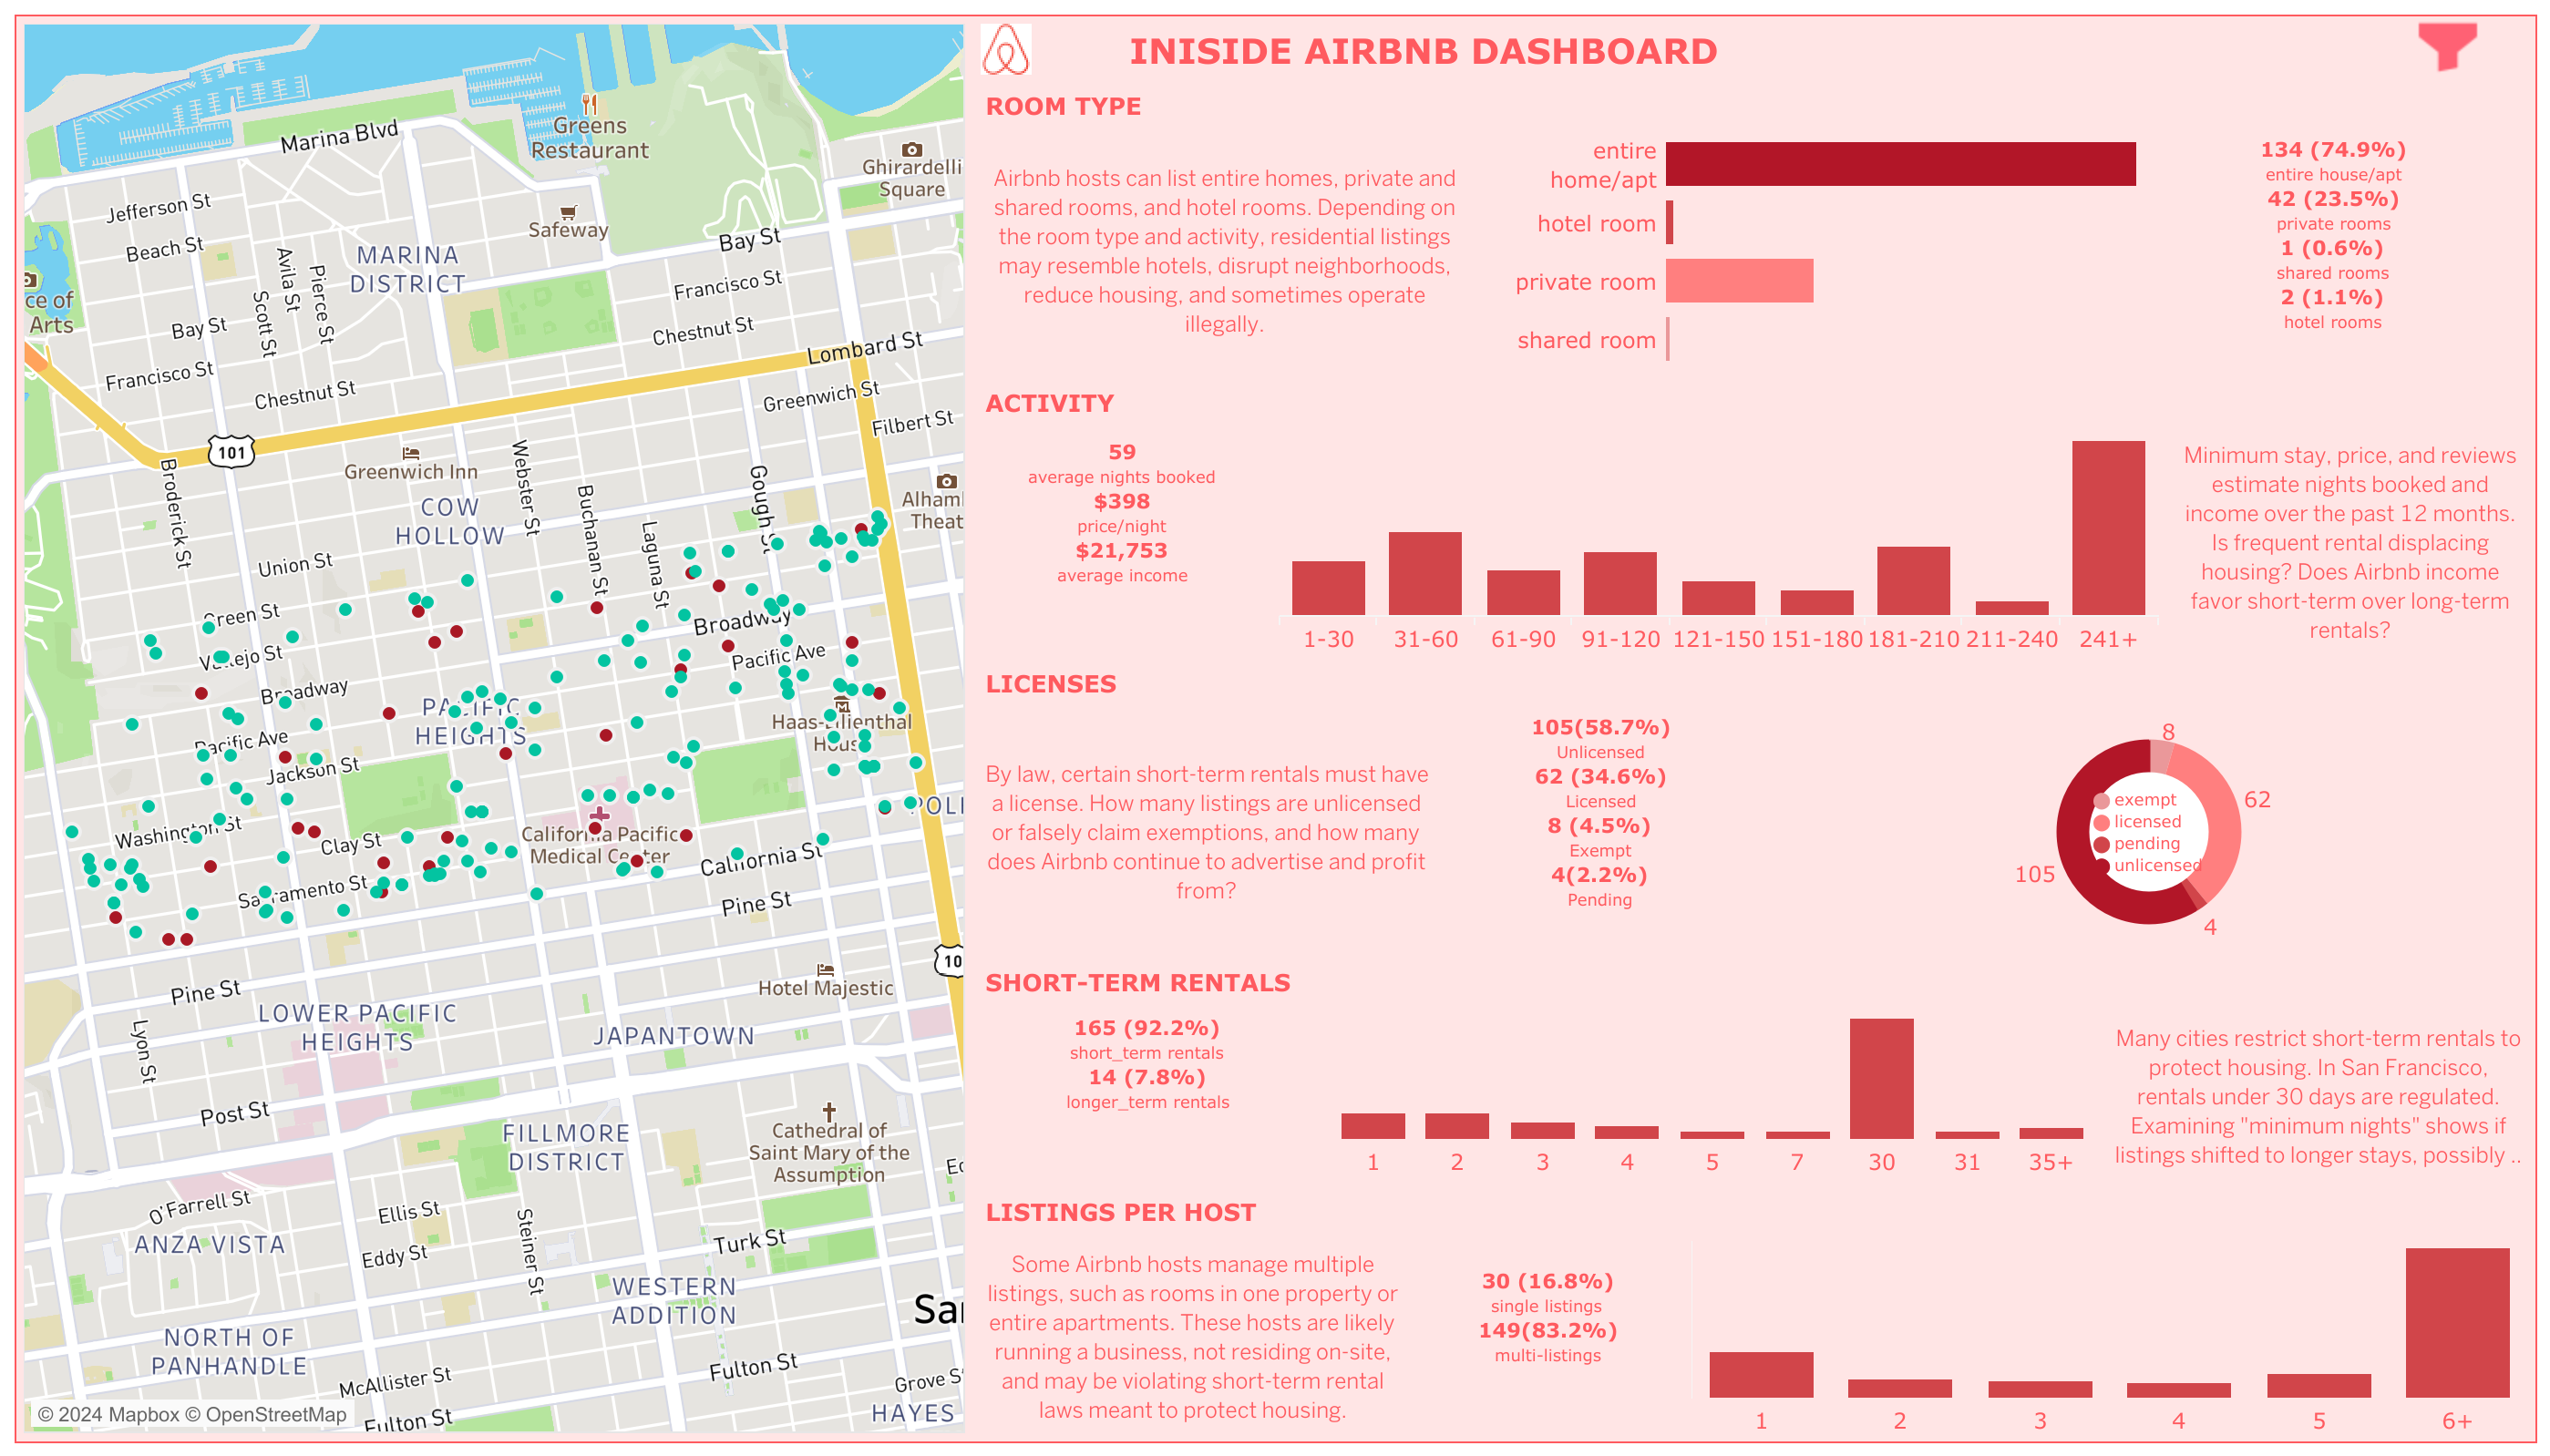Click the Safeway shopping cart map icon
This screenshot has height=1456, width=2550.
click(568, 212)
